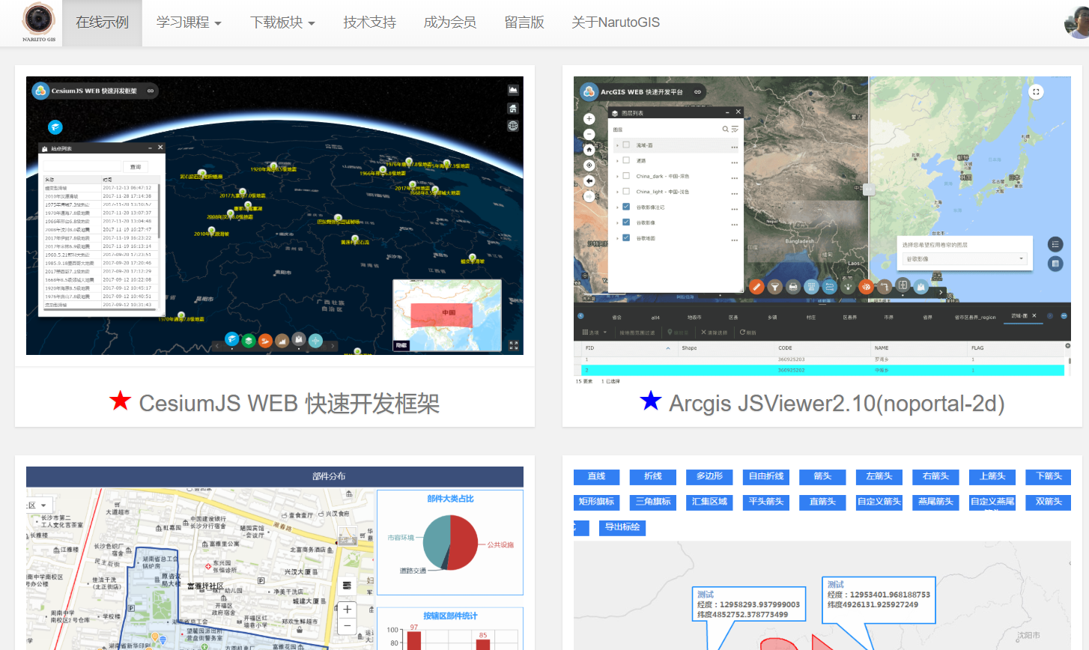1089x650 pixels.
Task: Open the 技术支持 nav item
Action: tap(369, 22)
